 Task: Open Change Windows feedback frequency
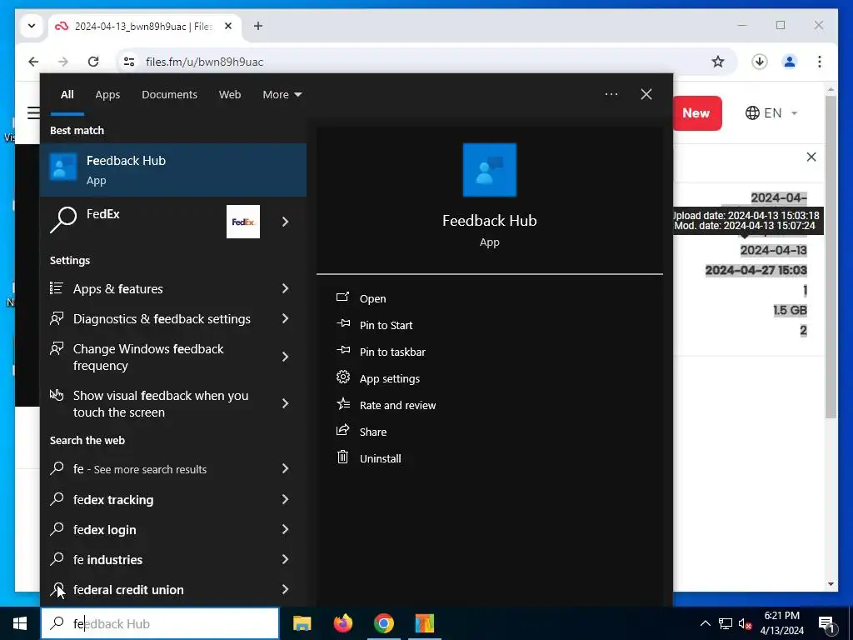[x=173, y=357]
